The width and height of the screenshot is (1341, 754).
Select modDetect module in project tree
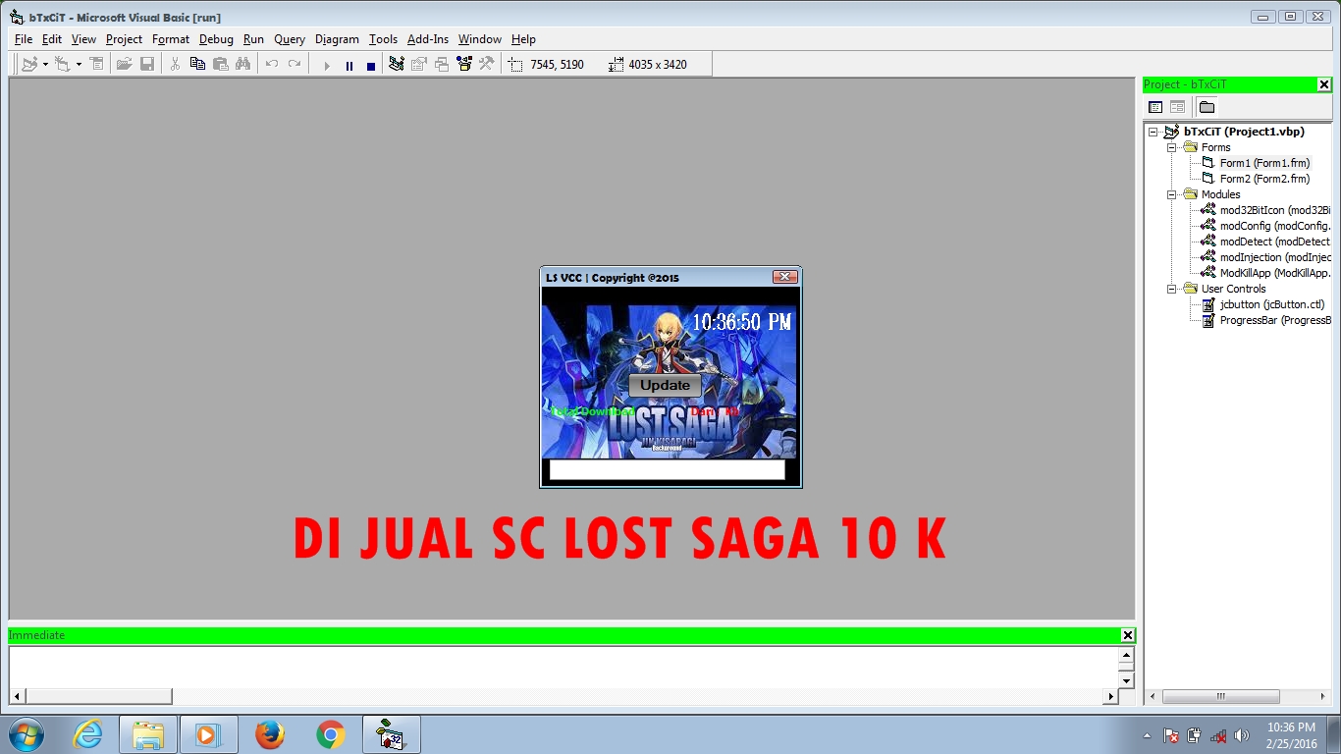click(1274, 242)
